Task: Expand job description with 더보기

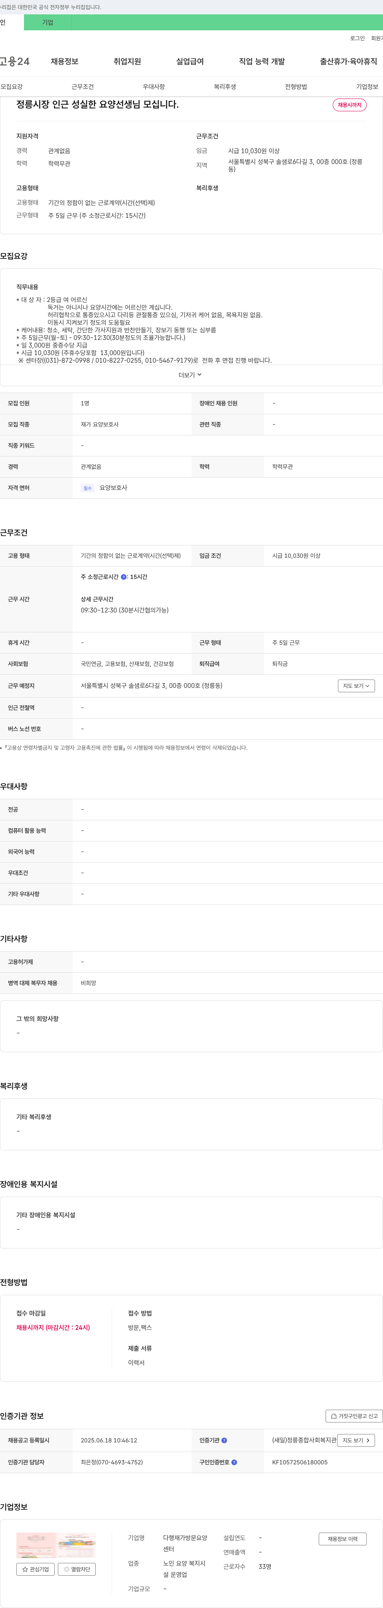Action: tap(190, 375)
